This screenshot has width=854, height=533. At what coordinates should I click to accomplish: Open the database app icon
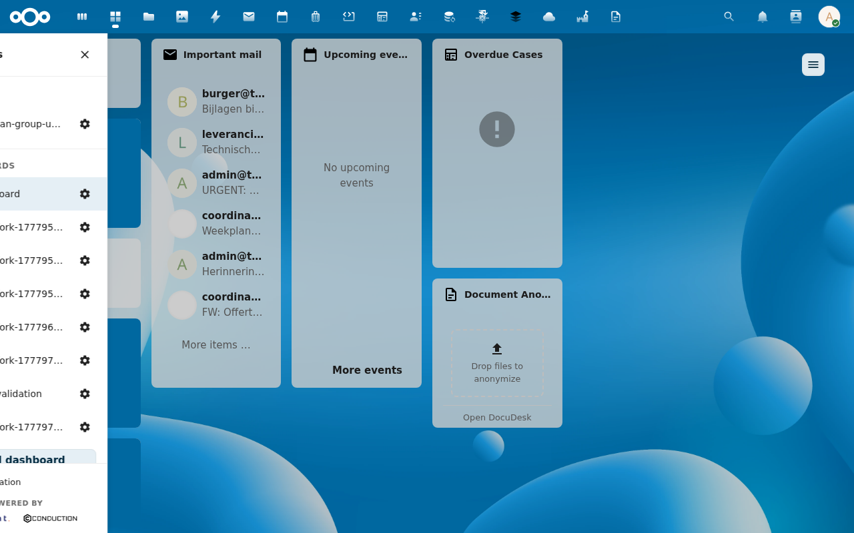449,17
